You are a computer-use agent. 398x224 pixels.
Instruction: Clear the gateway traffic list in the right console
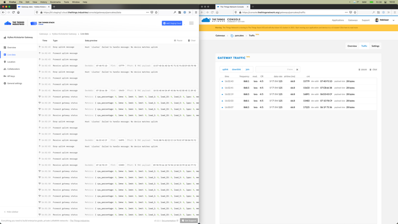tap(374, 69)
